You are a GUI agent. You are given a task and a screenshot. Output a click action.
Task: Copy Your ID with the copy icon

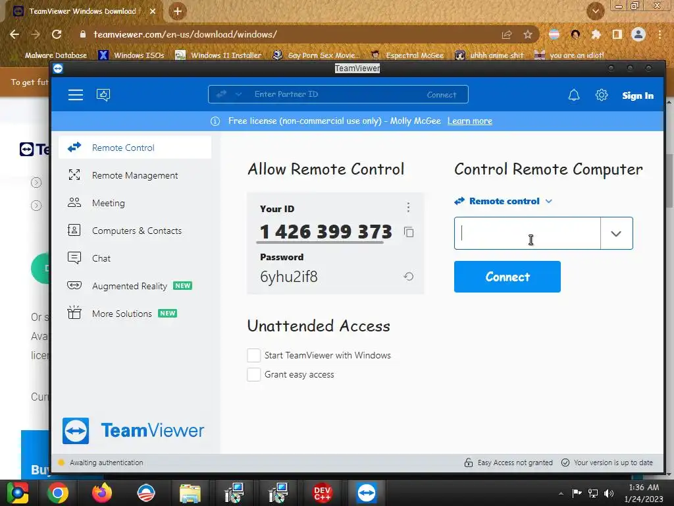[409, 233]
